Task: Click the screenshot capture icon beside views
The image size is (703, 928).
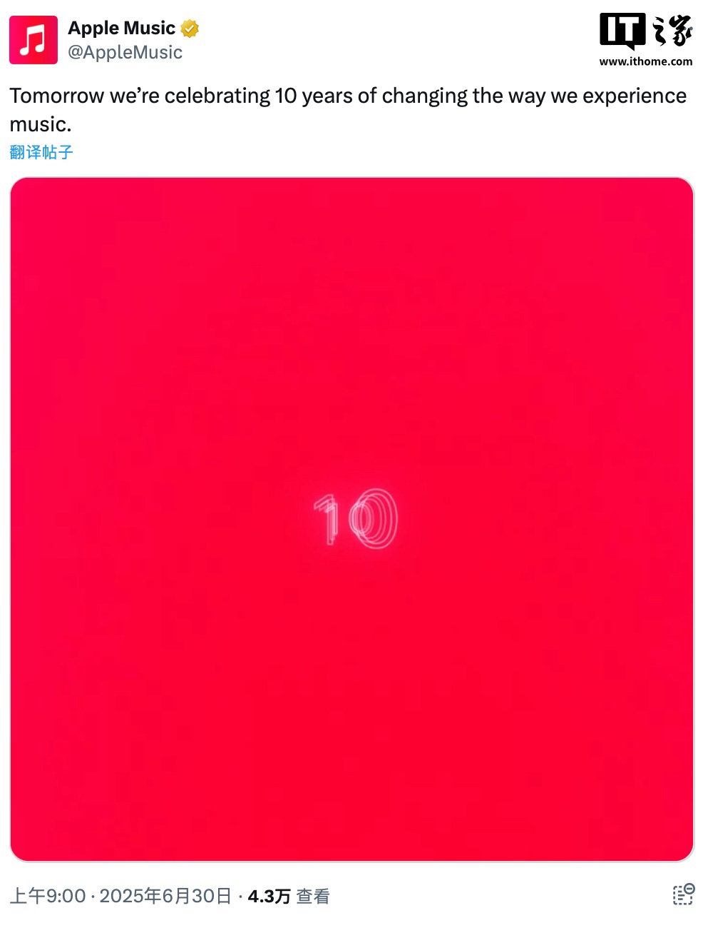Action: 683,894
